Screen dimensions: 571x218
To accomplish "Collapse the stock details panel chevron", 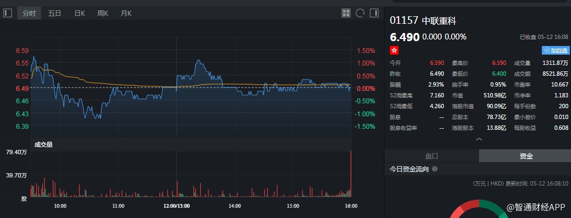I will pos(477,140).
